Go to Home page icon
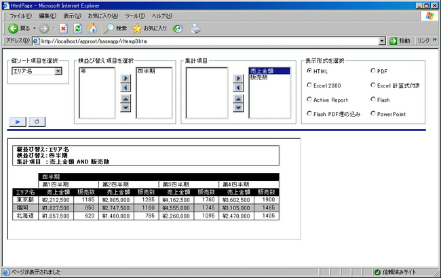 click(92, 28)
